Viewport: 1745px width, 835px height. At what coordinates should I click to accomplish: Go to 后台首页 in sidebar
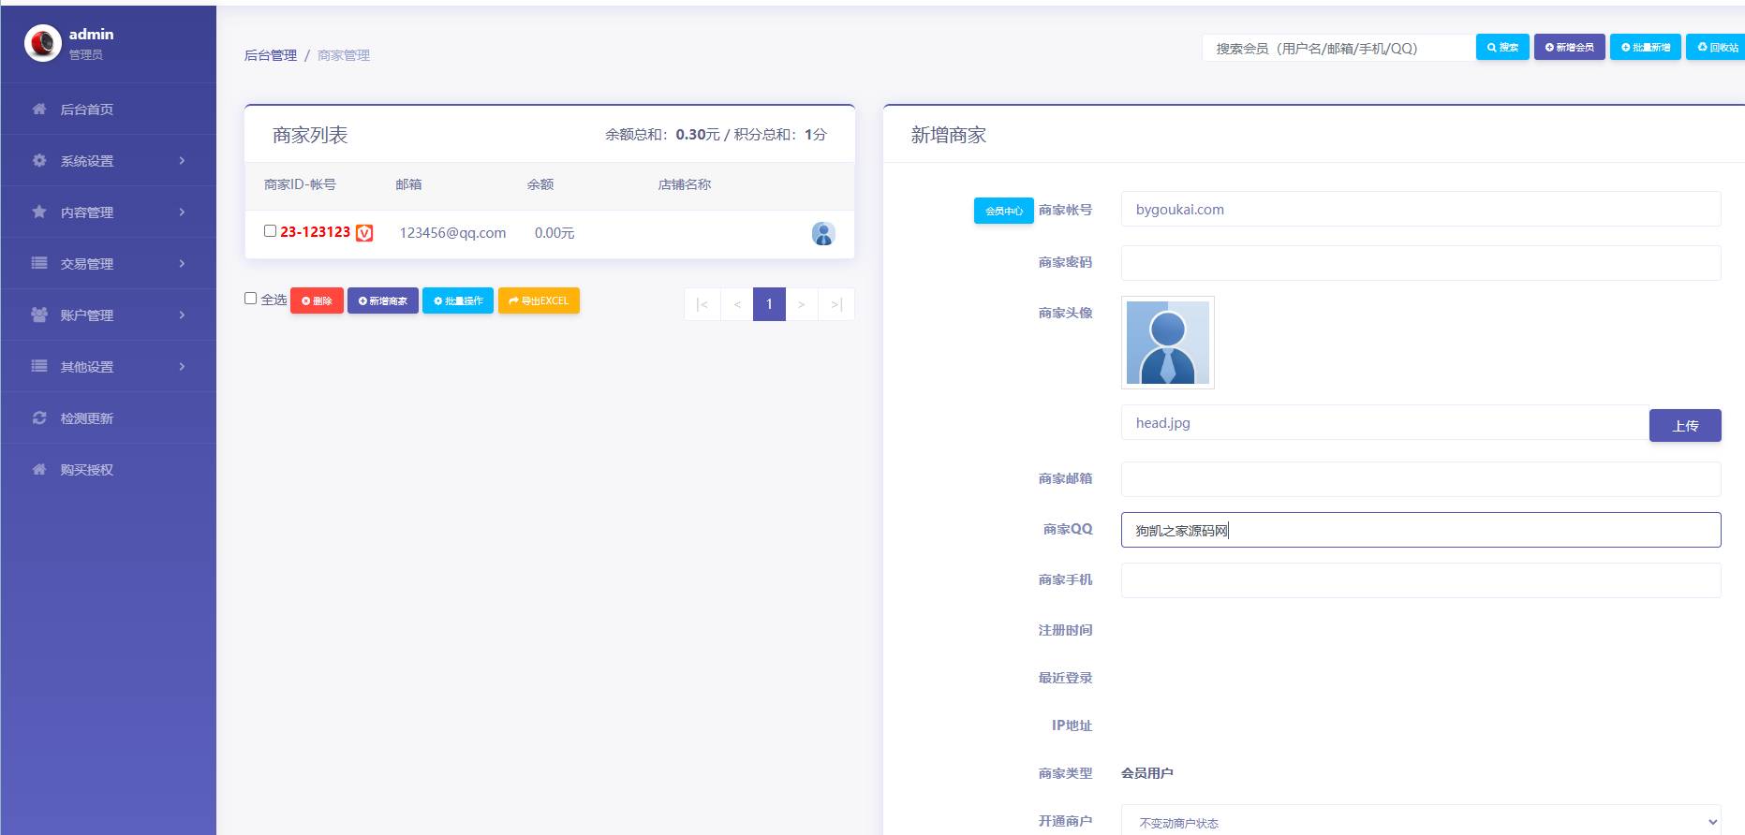click(x=86, y=110)
